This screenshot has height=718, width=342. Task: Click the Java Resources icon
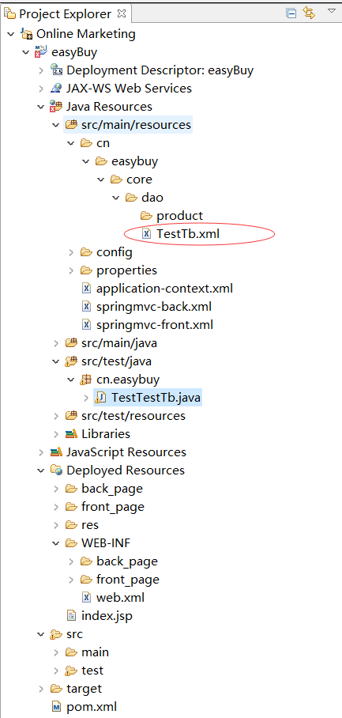pyautogui.click(x=57, y=107)
